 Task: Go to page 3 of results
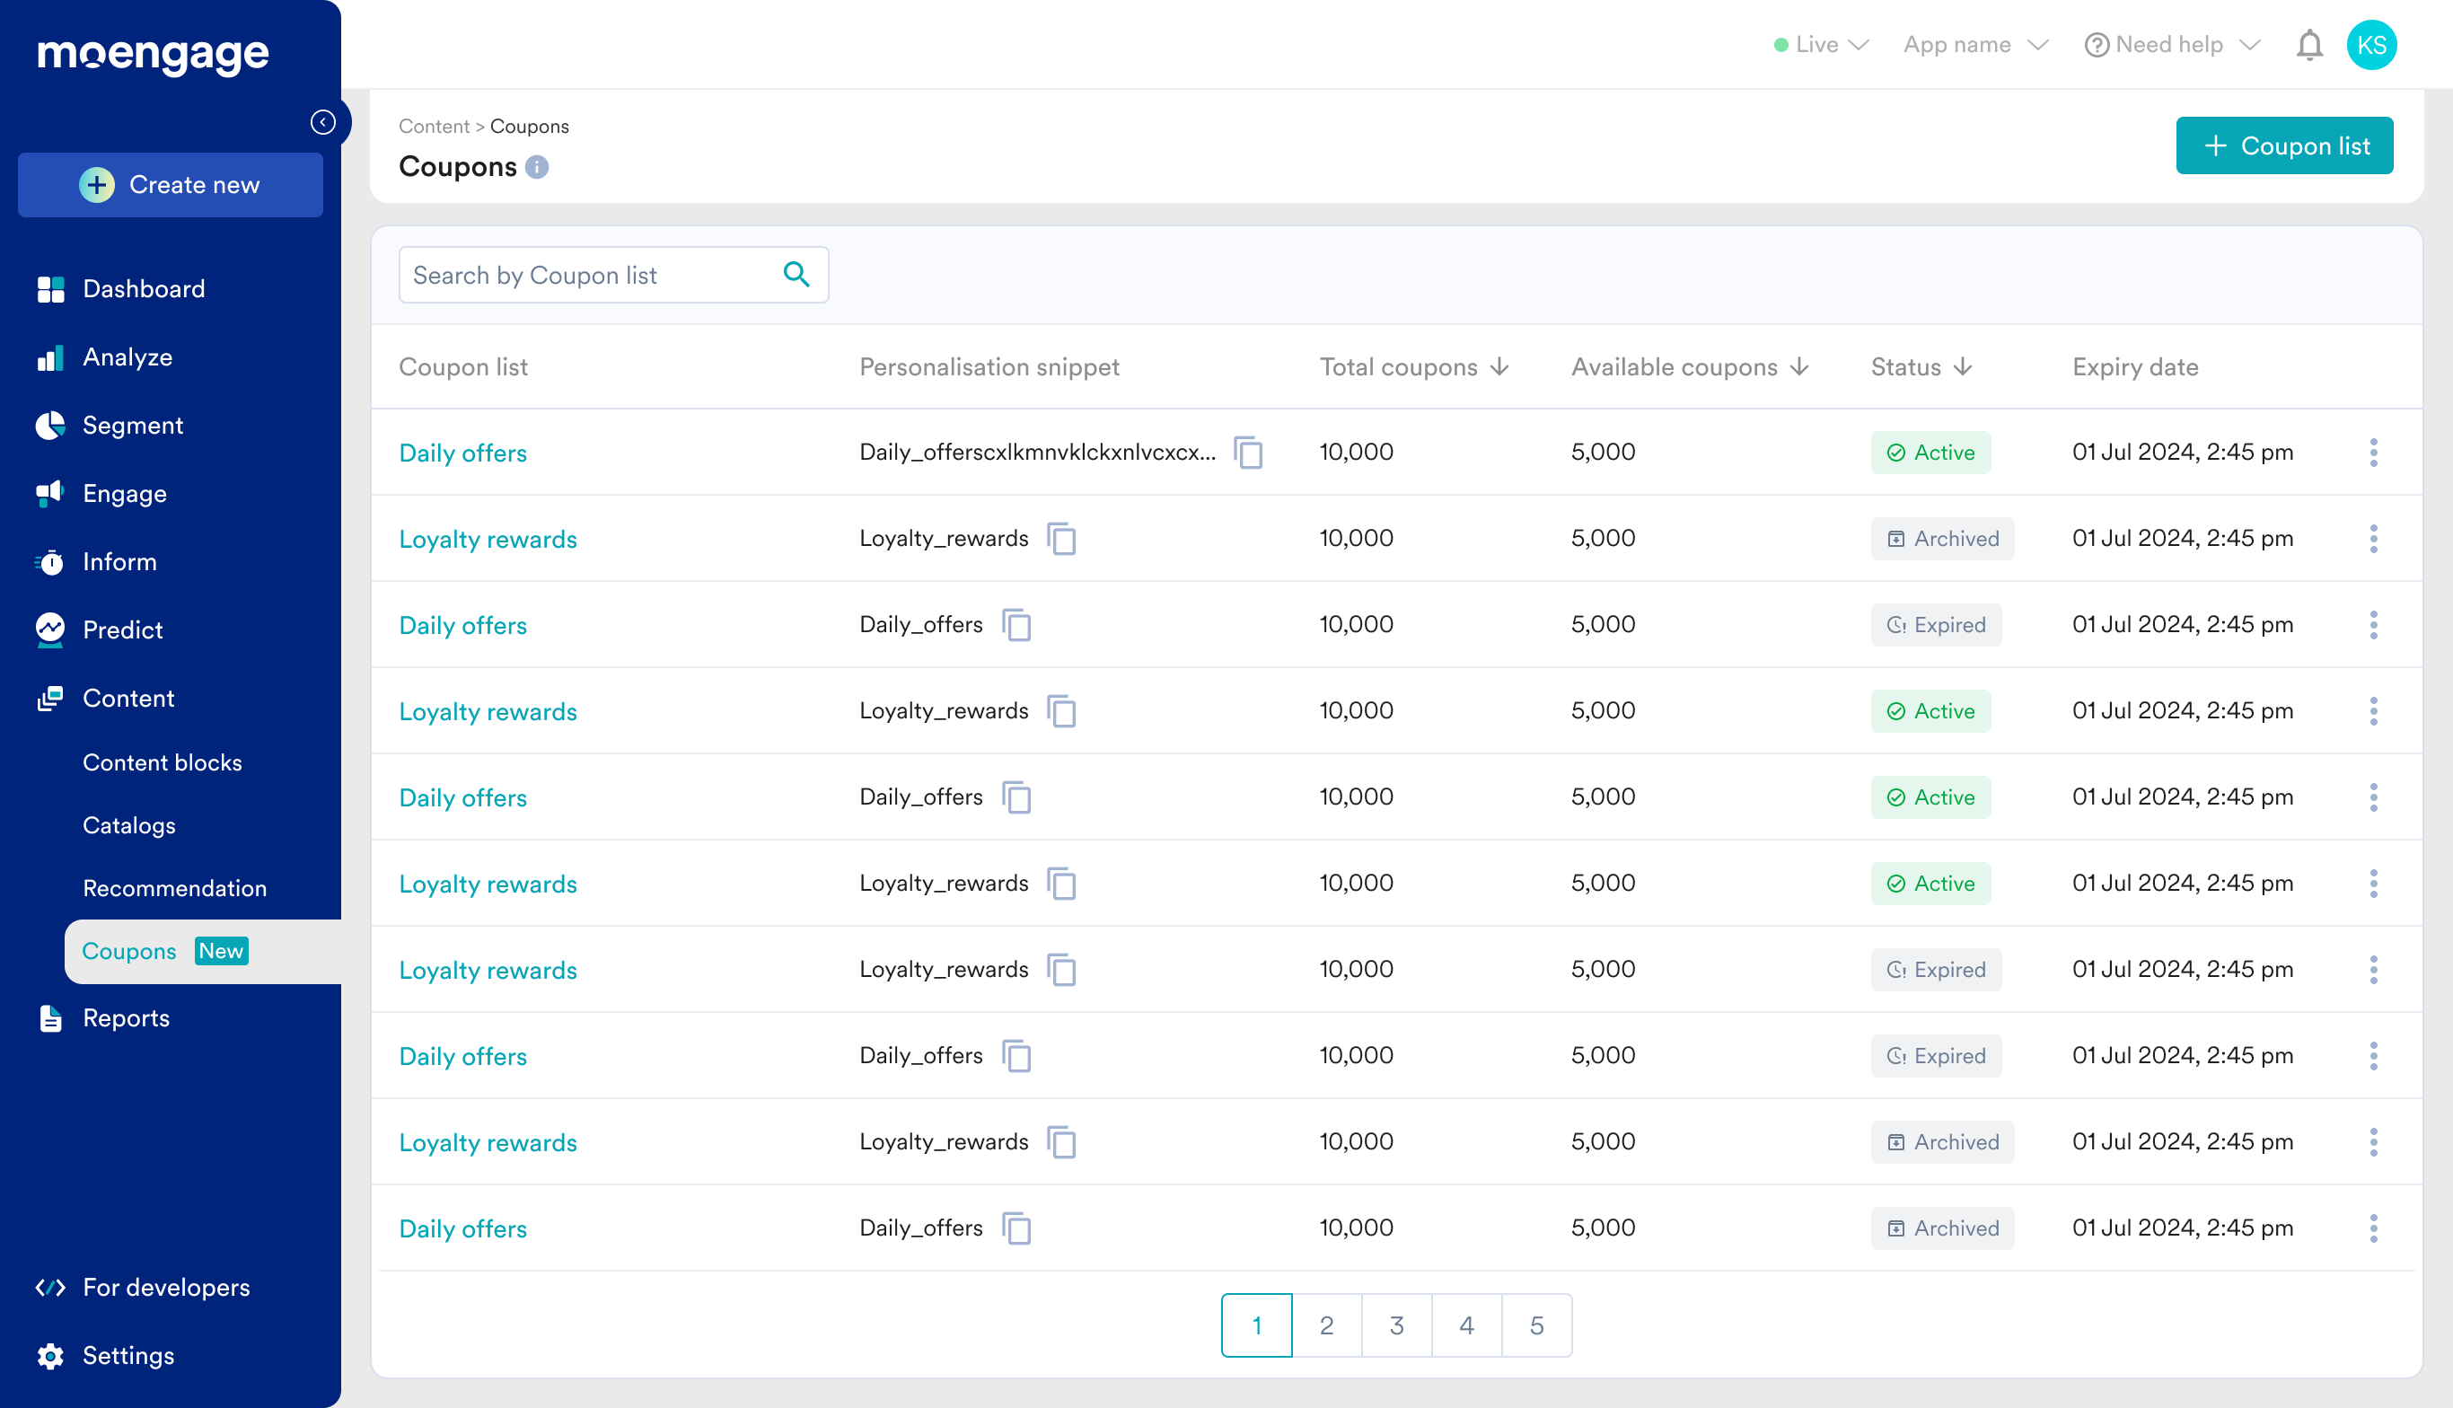click(x=1396, y=1324)
